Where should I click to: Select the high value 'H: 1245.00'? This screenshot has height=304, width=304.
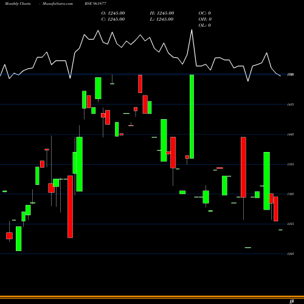pyautogui.click(x=162, y=13)
